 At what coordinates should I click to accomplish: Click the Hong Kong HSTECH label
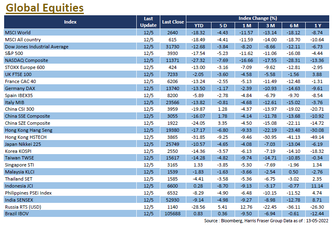click(x=26, y=137)
